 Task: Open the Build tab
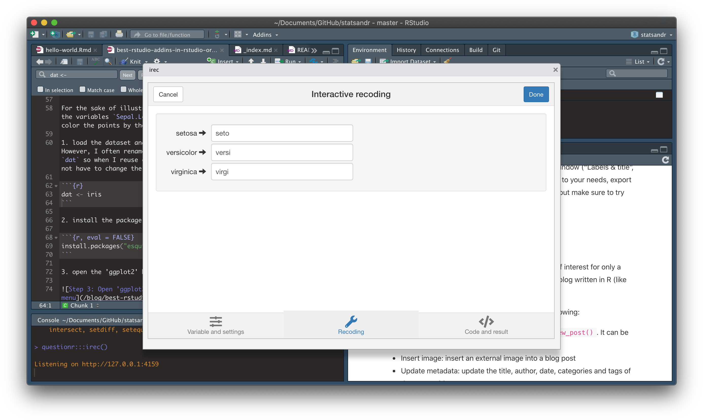476,50
